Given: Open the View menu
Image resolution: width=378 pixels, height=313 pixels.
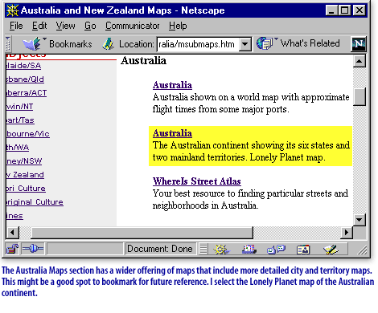Looking at the screenshot, I should [x=66, y=26].
